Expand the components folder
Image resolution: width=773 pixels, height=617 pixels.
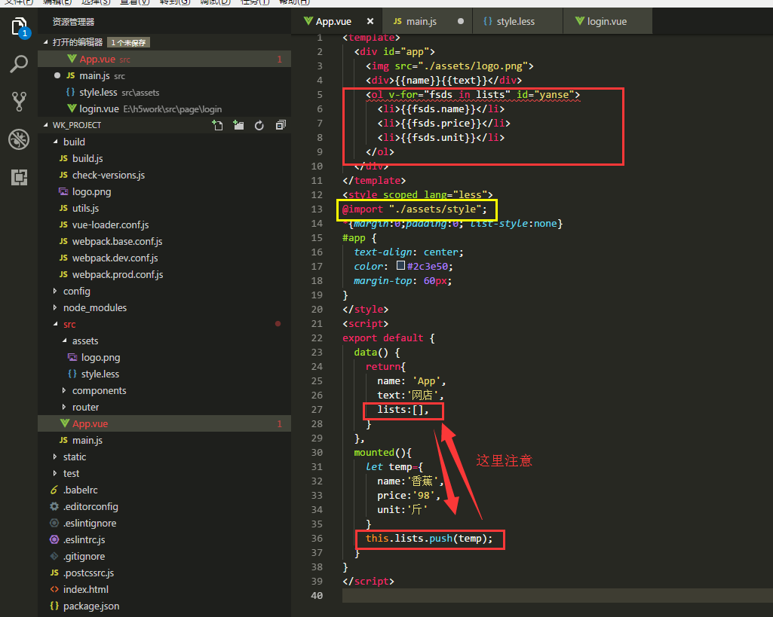click(x=64, y=390)
